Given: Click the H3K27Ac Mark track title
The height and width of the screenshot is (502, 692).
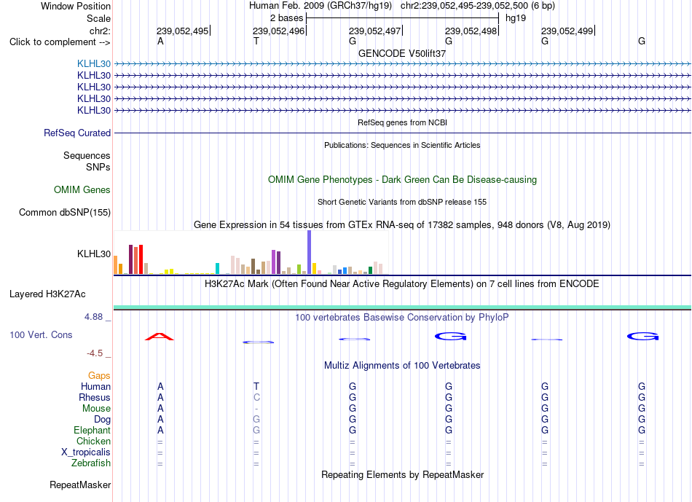Looking at the screenshot, I should (x=402, y=283).
